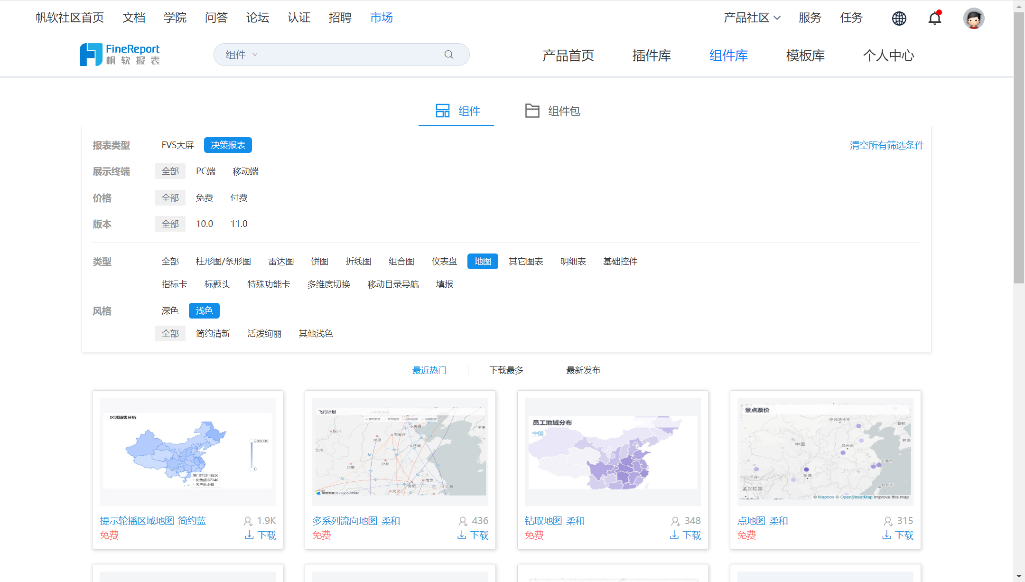Click download icon for 多系列流向地图-柔和
The width and height of the screenshot is (1025, 582).
pyautogui.click(x=462, y=535)
